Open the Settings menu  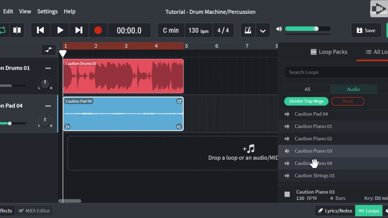pyautogui.click(x=47, y=11)
